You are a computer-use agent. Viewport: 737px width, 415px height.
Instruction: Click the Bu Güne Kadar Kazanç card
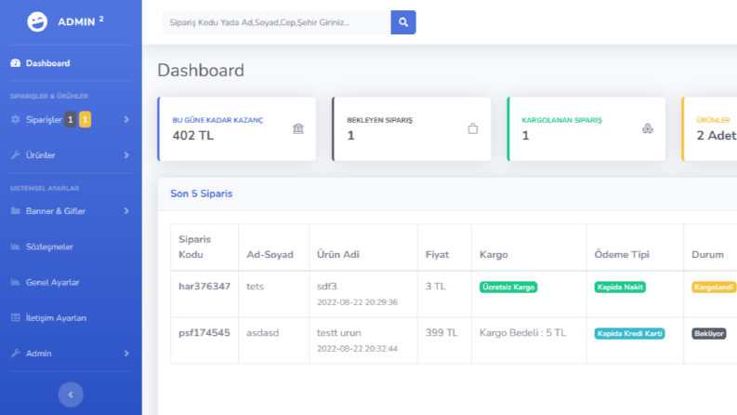[x=237, y=129]
